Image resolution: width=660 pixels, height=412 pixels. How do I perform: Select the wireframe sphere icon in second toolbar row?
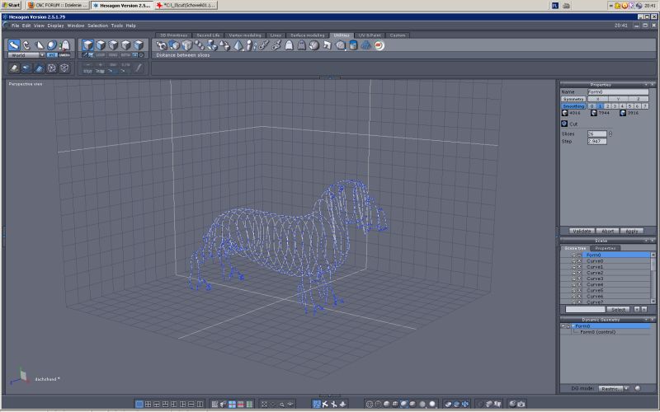coord(51,68)
